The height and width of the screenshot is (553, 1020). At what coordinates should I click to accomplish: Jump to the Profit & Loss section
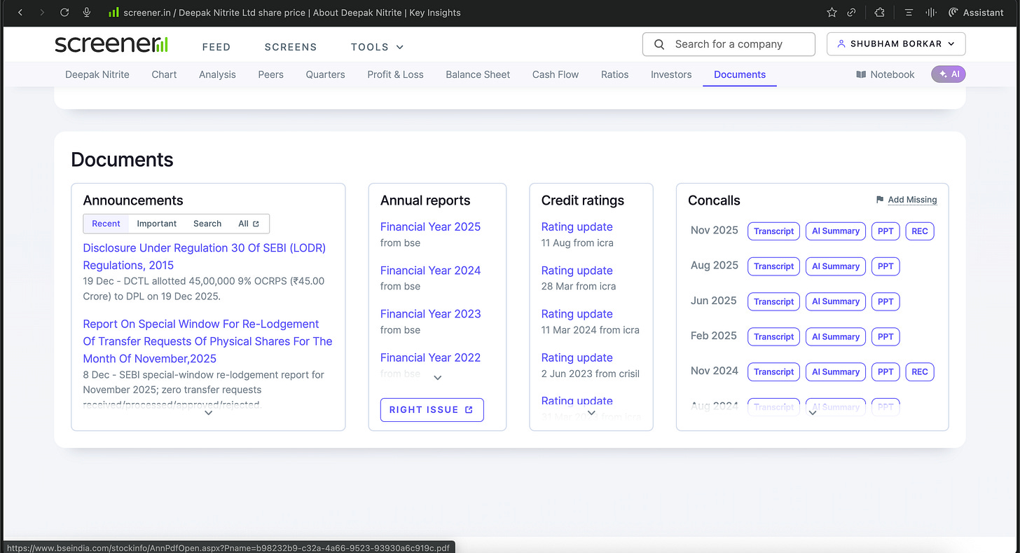[x=395, y=74]
